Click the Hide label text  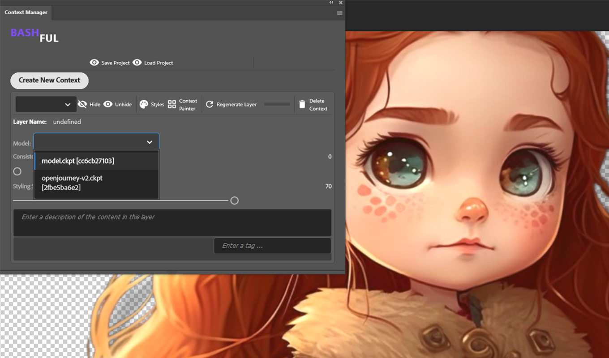tap(95, 105)
